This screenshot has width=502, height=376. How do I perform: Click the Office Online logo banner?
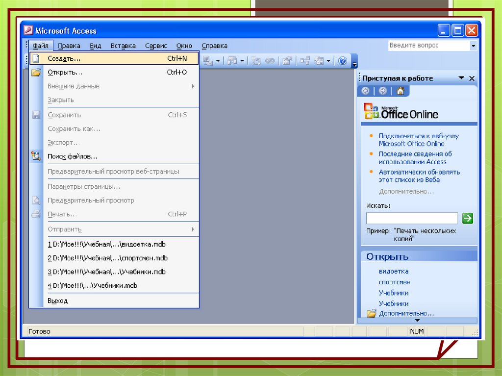401,111
